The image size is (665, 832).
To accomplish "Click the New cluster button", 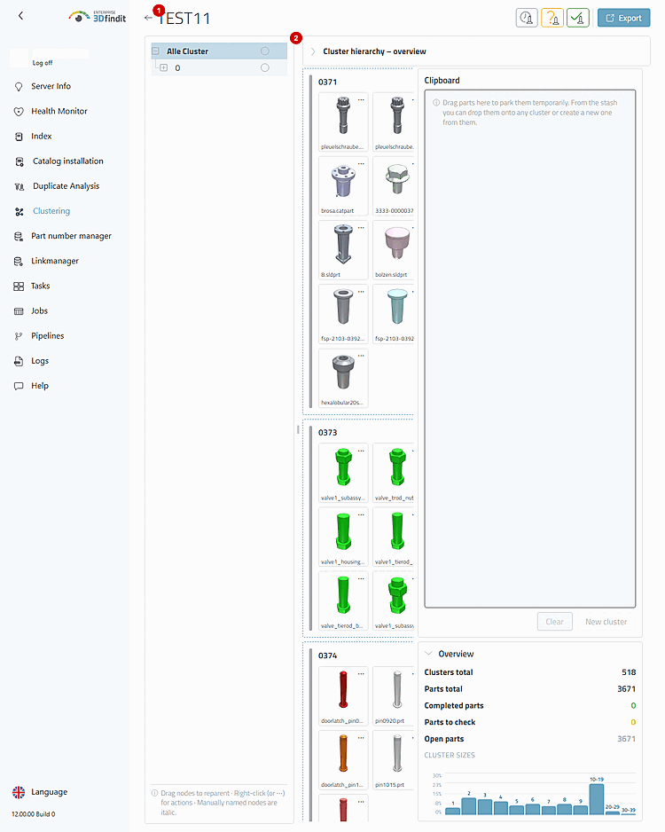I will (x=606, y=622).
